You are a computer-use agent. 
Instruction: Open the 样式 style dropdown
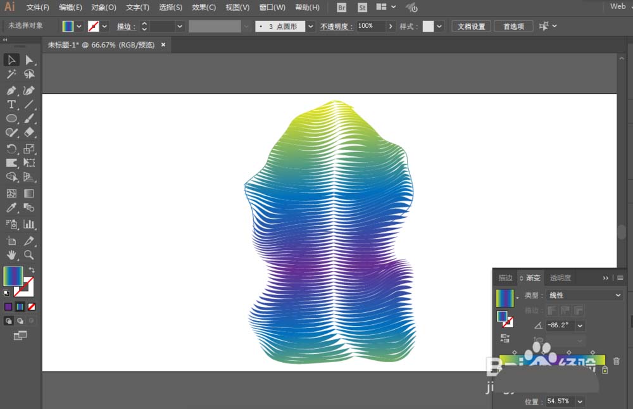pyautogui.click(x=439, y=26)
